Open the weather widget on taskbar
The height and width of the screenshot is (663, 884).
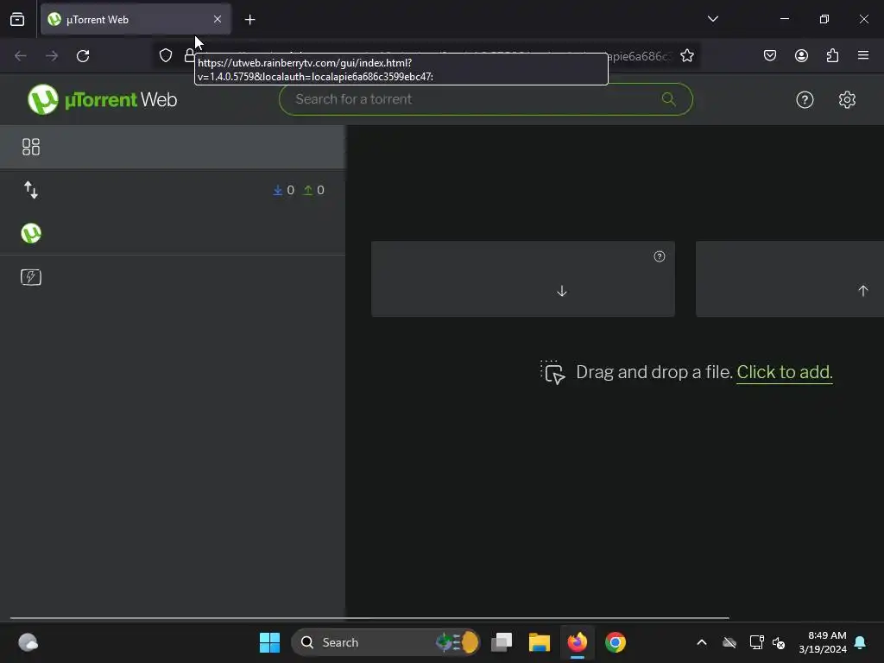(28, 642)
